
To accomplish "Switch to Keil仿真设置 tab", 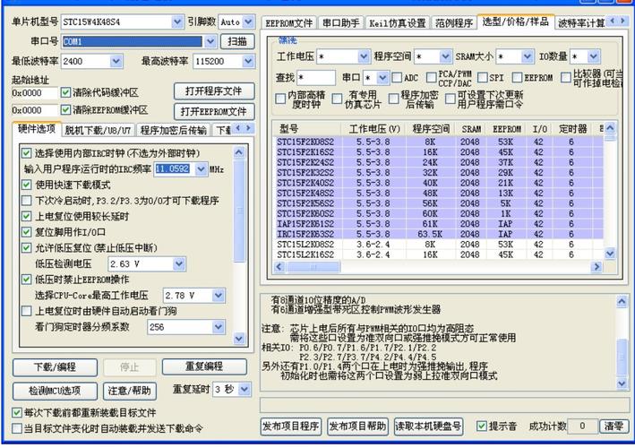I will click(398, 23).
